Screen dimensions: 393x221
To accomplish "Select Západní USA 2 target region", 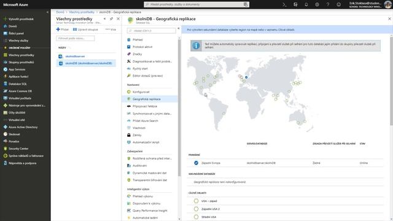I will [196, 209].
